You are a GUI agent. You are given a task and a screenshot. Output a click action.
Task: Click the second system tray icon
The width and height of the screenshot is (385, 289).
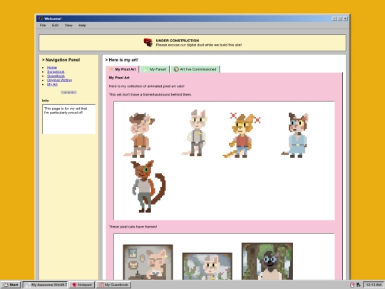tap(358, 285)
